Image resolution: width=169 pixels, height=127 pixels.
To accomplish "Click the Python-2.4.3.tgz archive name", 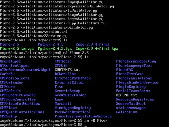I will (55, 49).
